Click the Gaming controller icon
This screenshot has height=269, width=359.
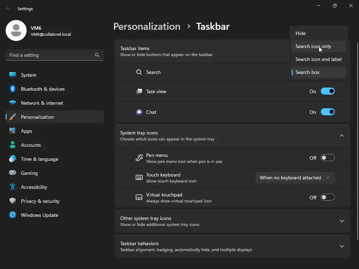(x=13, y=173)
